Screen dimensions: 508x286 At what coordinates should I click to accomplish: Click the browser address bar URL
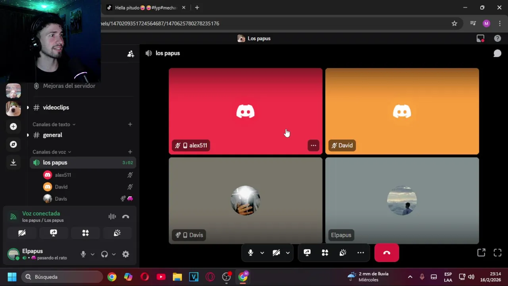pyautogui.click(x=160, y=23)
